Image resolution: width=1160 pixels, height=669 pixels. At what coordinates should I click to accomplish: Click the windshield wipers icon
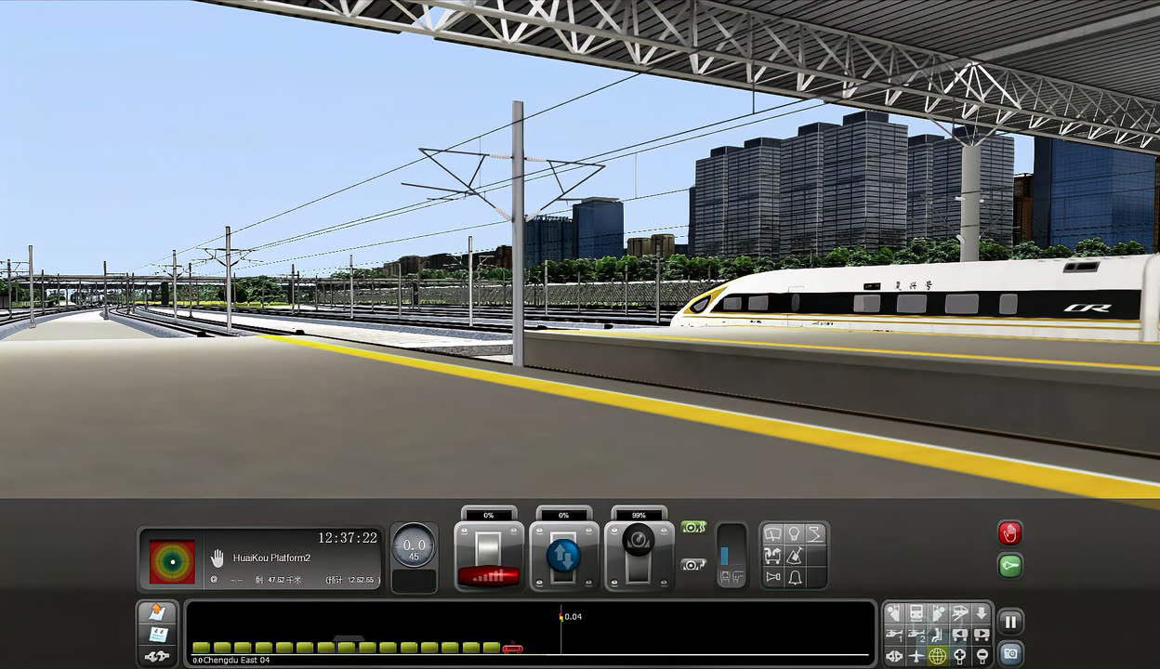point(772,533)
